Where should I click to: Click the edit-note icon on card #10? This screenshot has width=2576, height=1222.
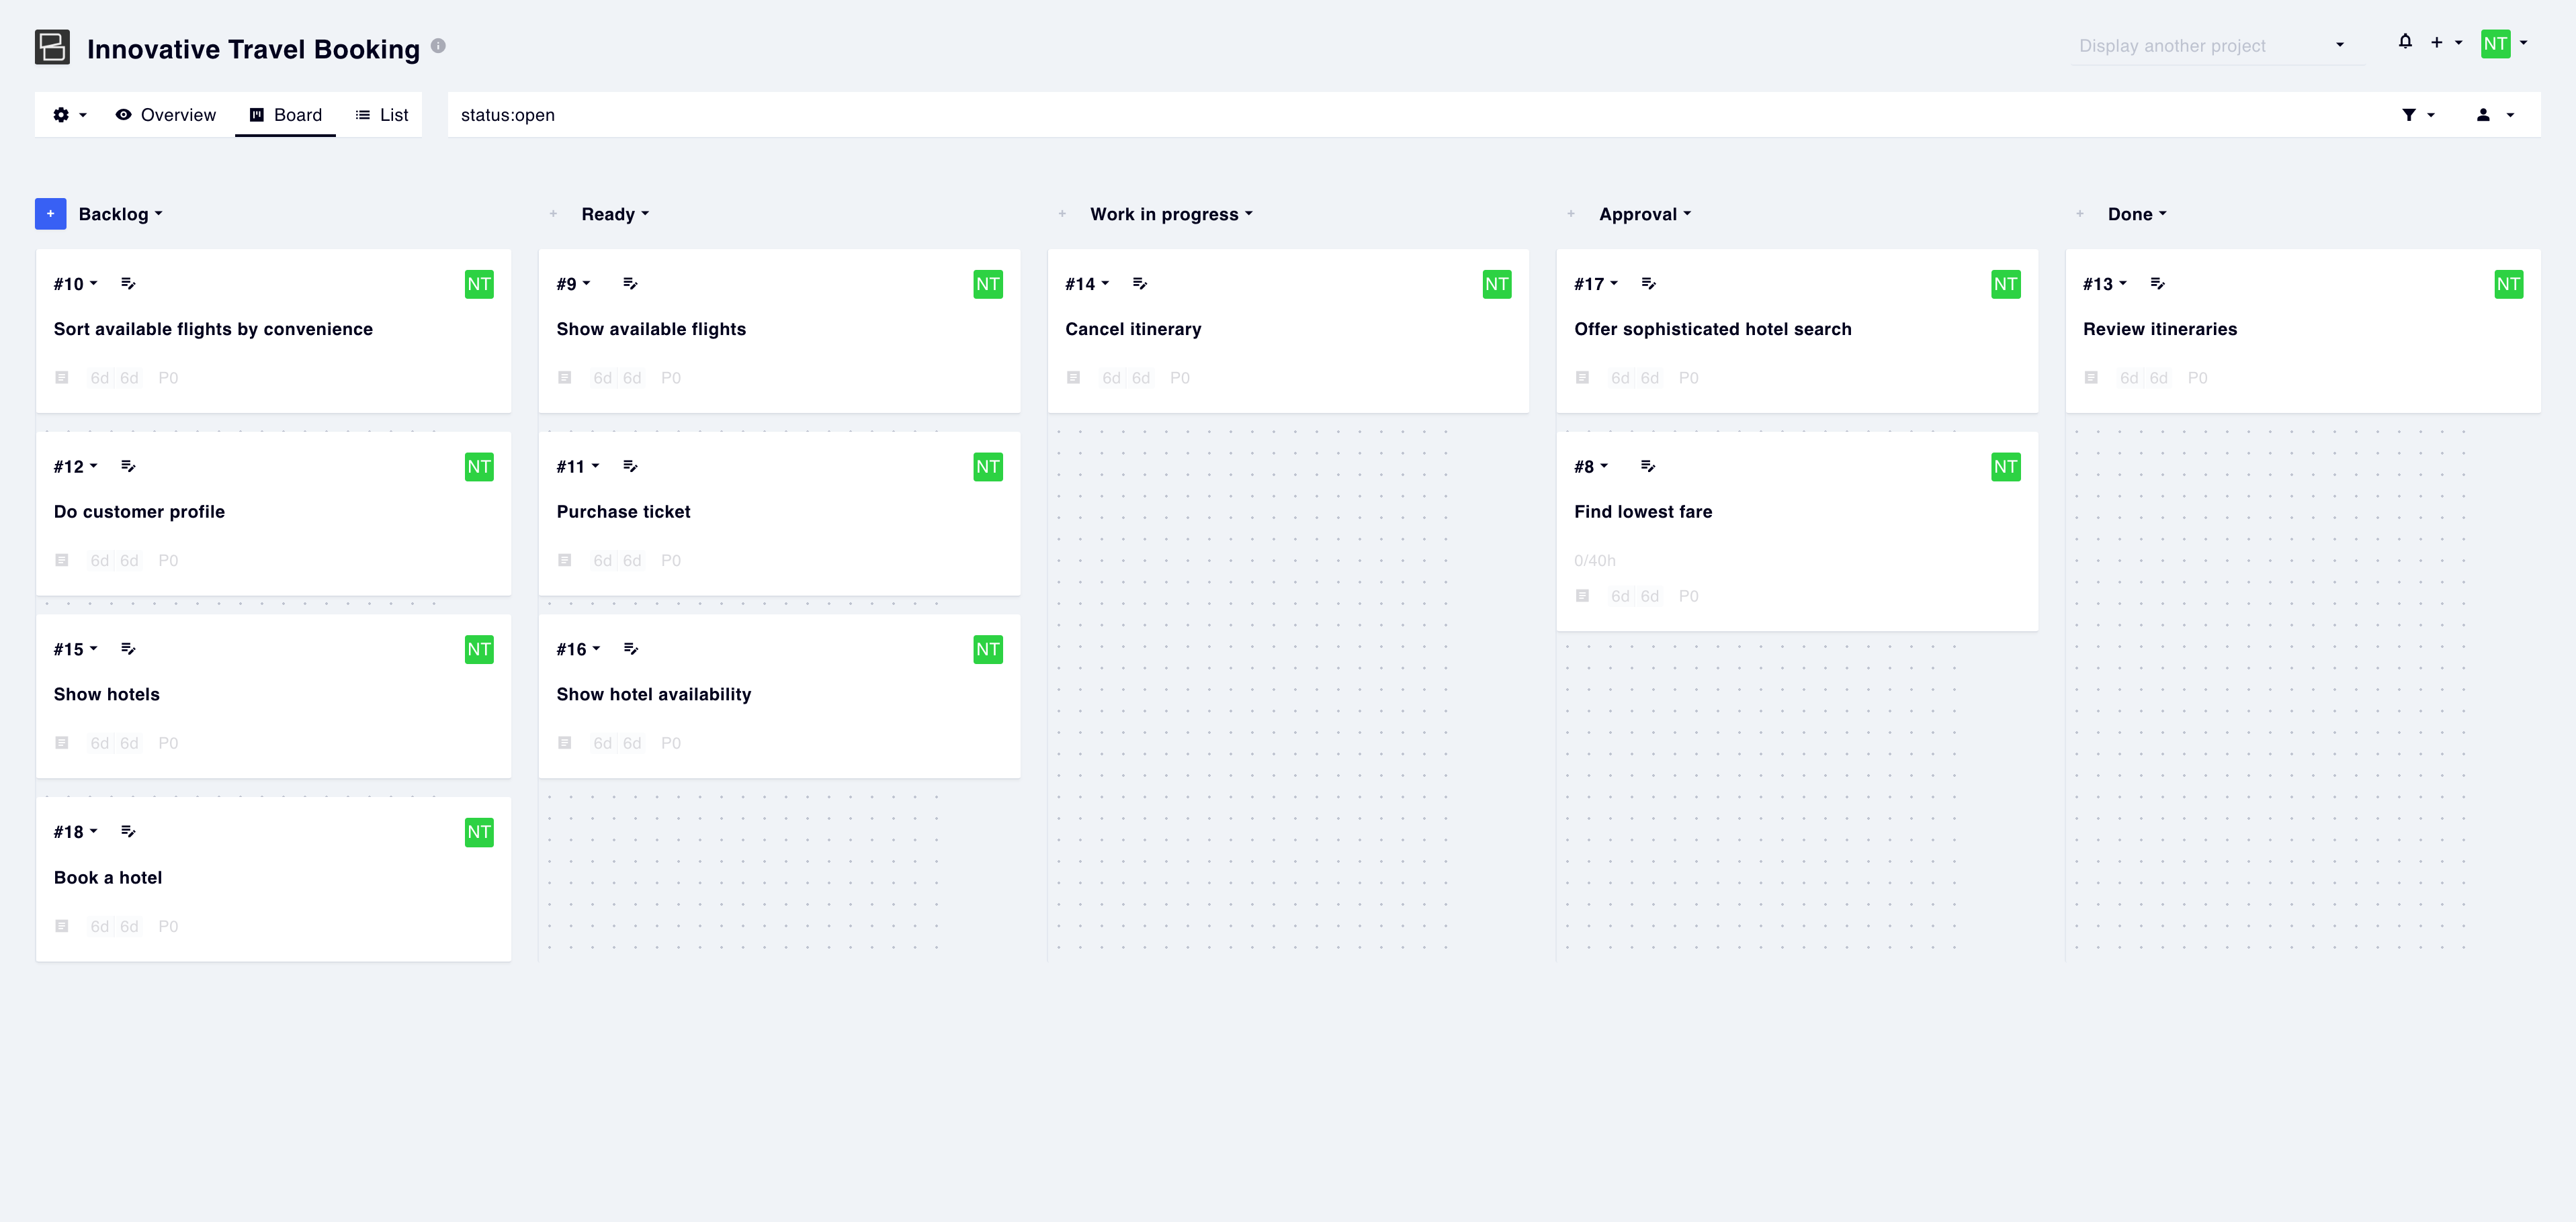point(128,284)
